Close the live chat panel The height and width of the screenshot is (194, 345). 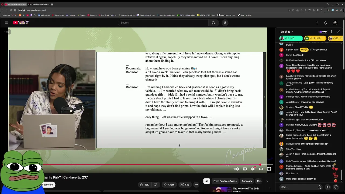click(338, 32)
